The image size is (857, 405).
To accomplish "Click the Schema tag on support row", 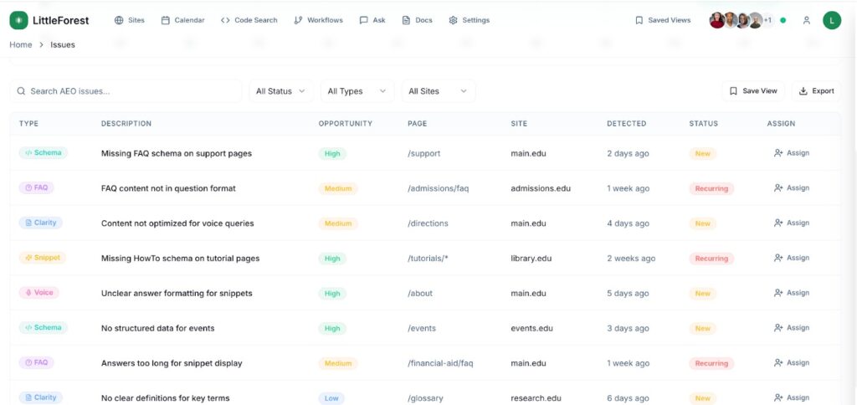I will pyautogui.click(x=43, y=153).
